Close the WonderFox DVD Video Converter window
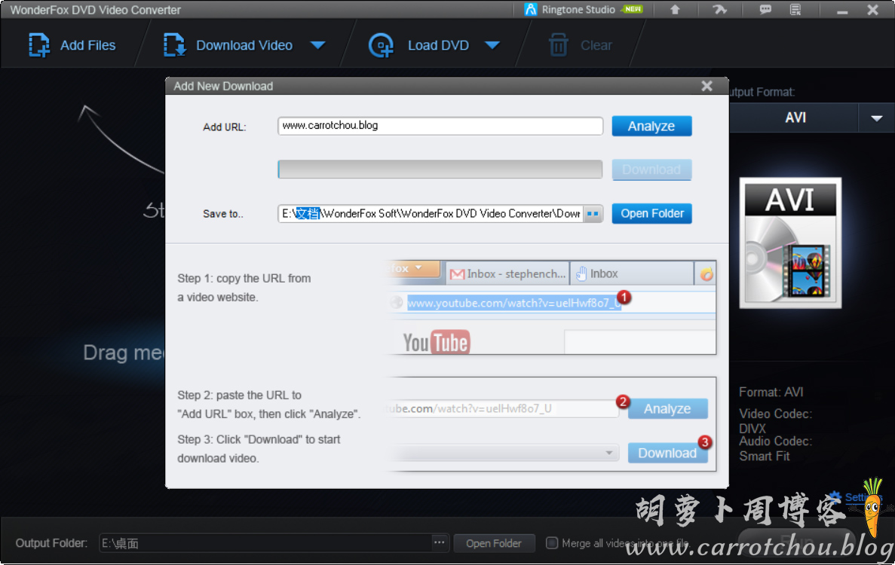Image resolution: width=895 pixels, height=565 pixels. click(872, 10)
